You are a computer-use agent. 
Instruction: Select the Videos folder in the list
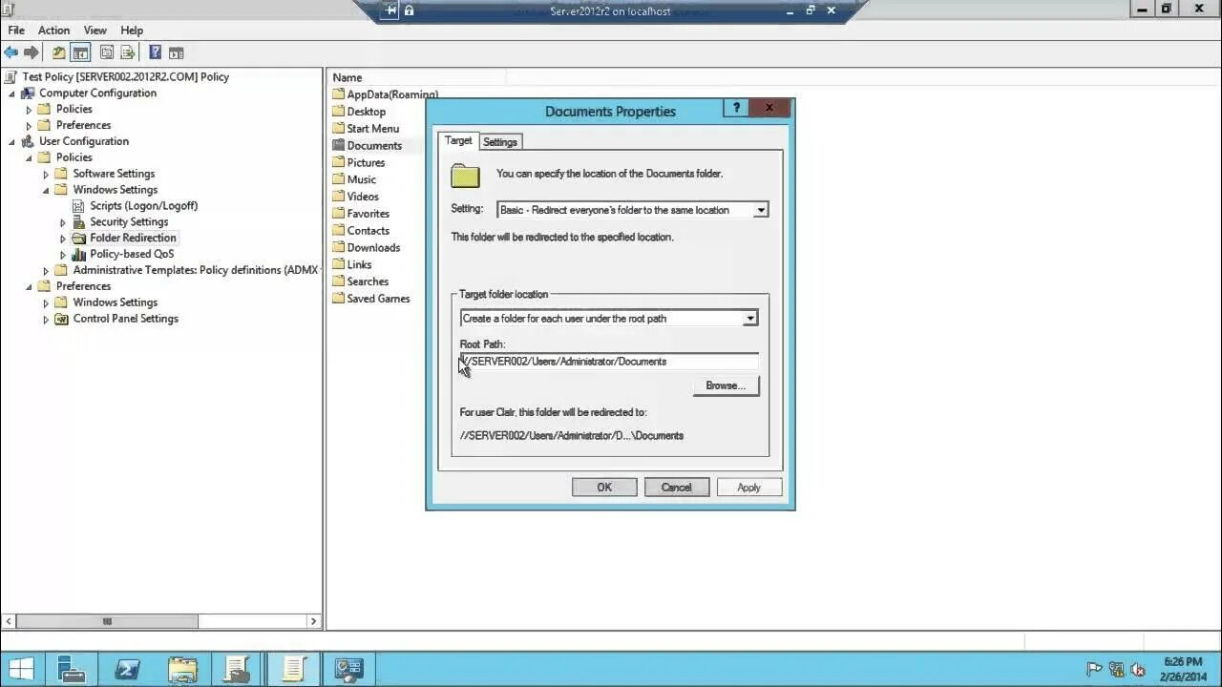click(355, 197)
